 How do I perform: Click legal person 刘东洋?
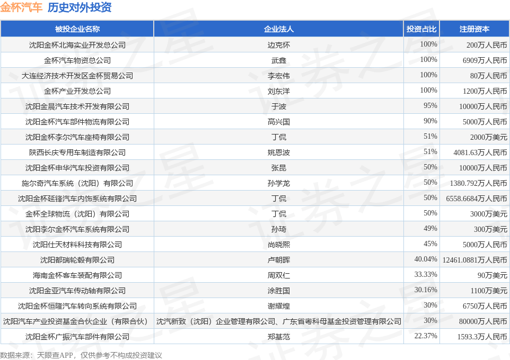pyautogui.click(x=279, y=91)
